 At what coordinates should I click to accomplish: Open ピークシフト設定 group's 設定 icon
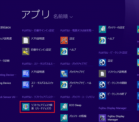102,63
